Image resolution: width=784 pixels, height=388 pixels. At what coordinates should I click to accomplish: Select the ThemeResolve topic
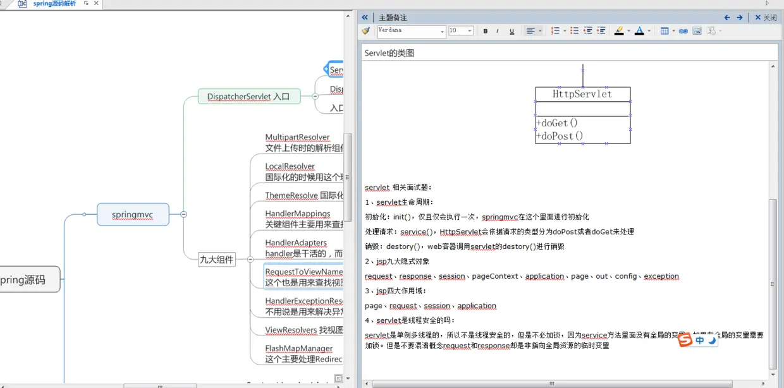[x=305, y=196]
